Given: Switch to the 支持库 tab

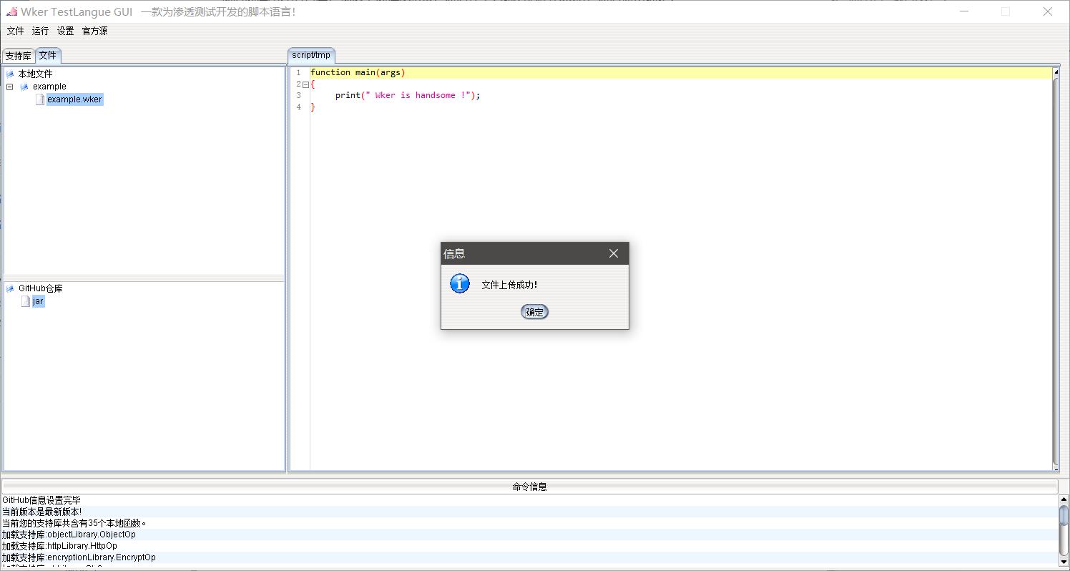Looking at the screenshot, I should coord(18,56).
